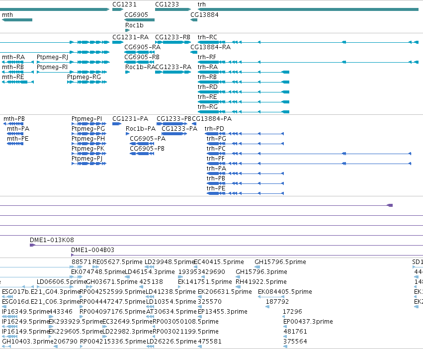Screen dimensions: 423x349
Task: Click the mth-PA protein label
Action: point(18,129)
